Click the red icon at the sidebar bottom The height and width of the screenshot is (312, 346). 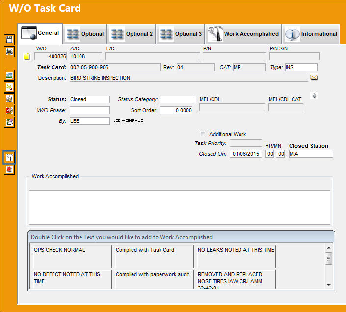pos(9,169)
